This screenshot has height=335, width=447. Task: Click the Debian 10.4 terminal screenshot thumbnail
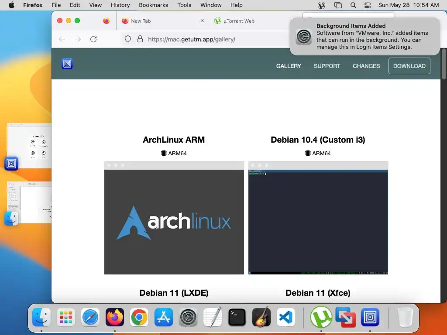[x=318, y=218]
